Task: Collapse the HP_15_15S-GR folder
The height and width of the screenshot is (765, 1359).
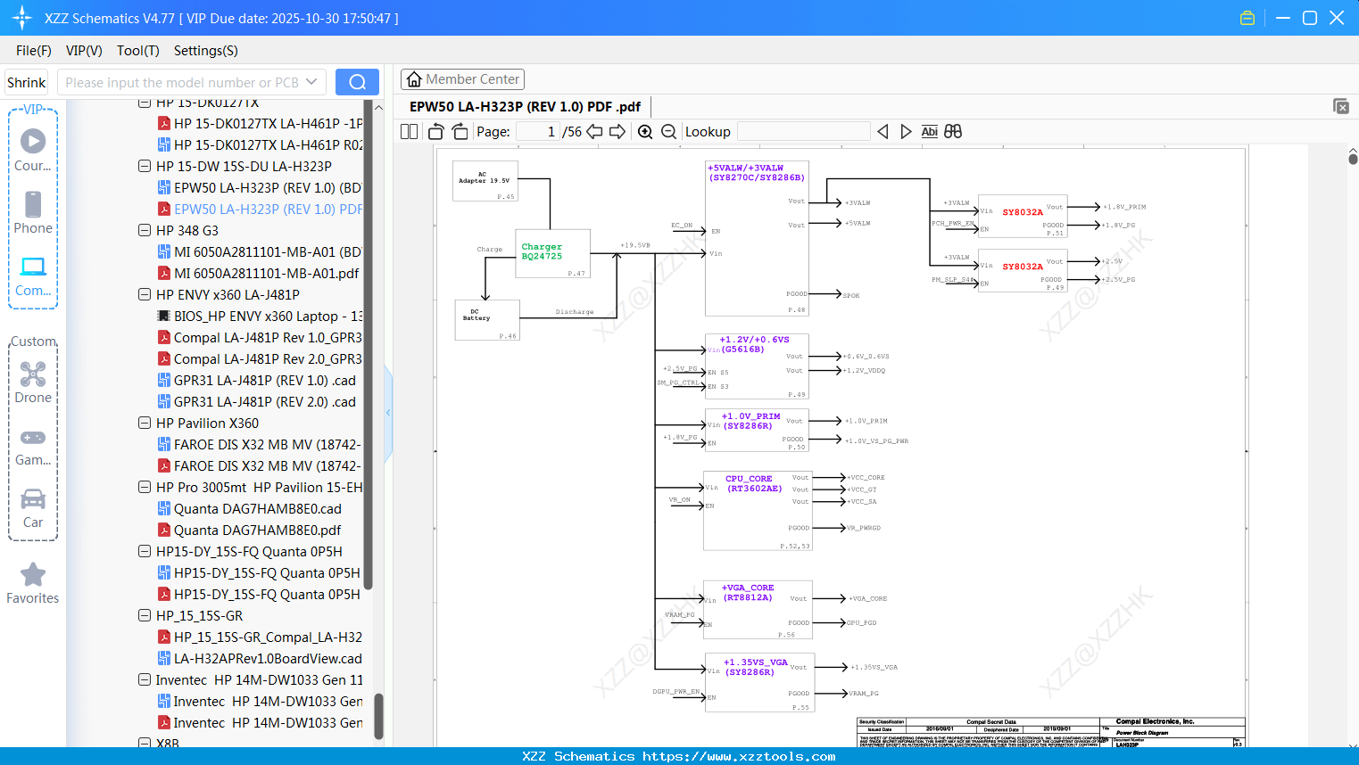Action: pyautogui.click(x=145, y=615)
